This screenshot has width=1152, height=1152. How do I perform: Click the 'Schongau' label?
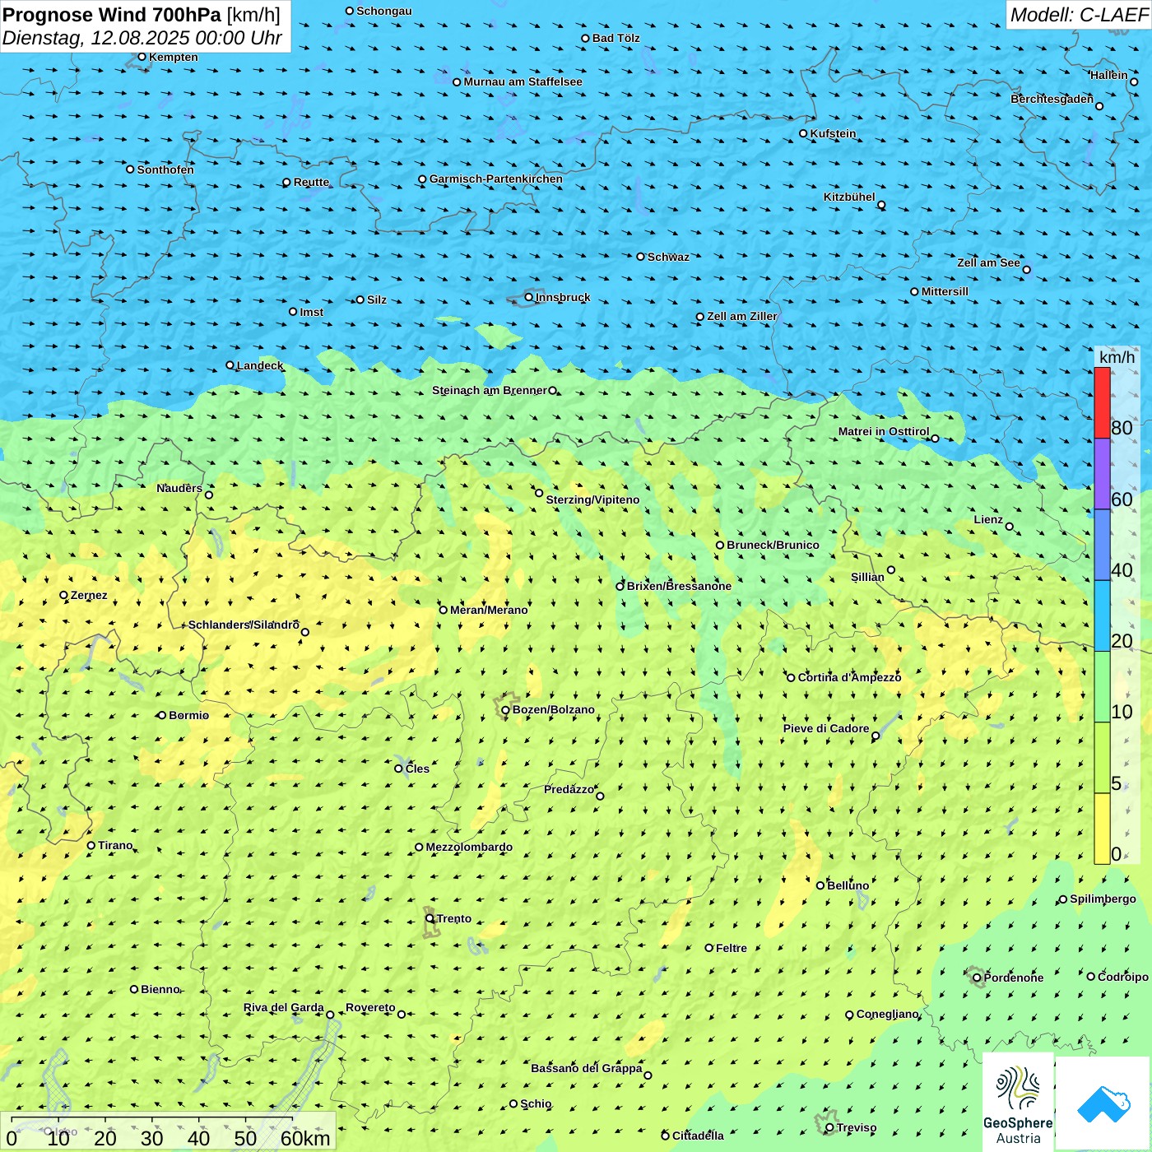[384, 11]
